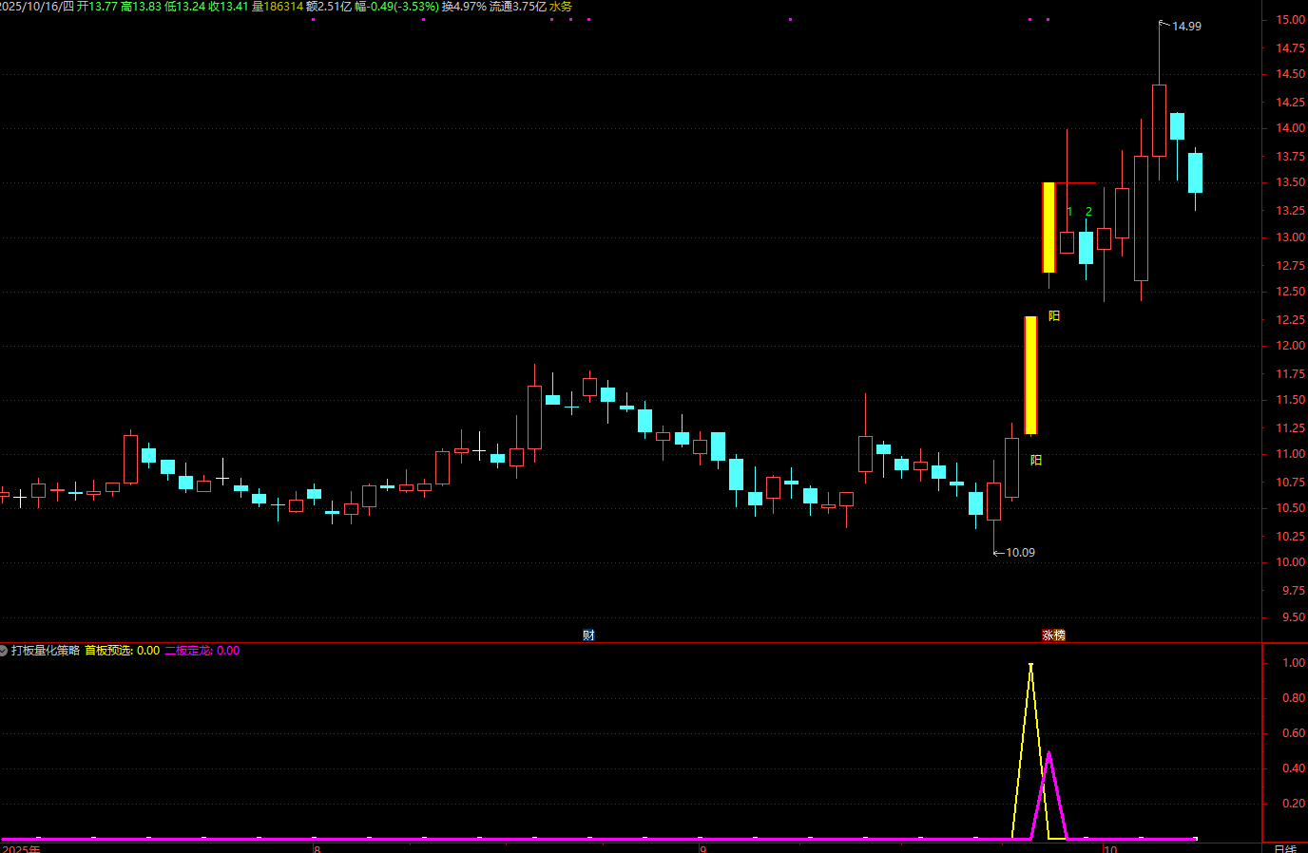Screen dimensions: 1308x853
Task: Click the 14.99 high price annotation
Action: click(1185, 27)
